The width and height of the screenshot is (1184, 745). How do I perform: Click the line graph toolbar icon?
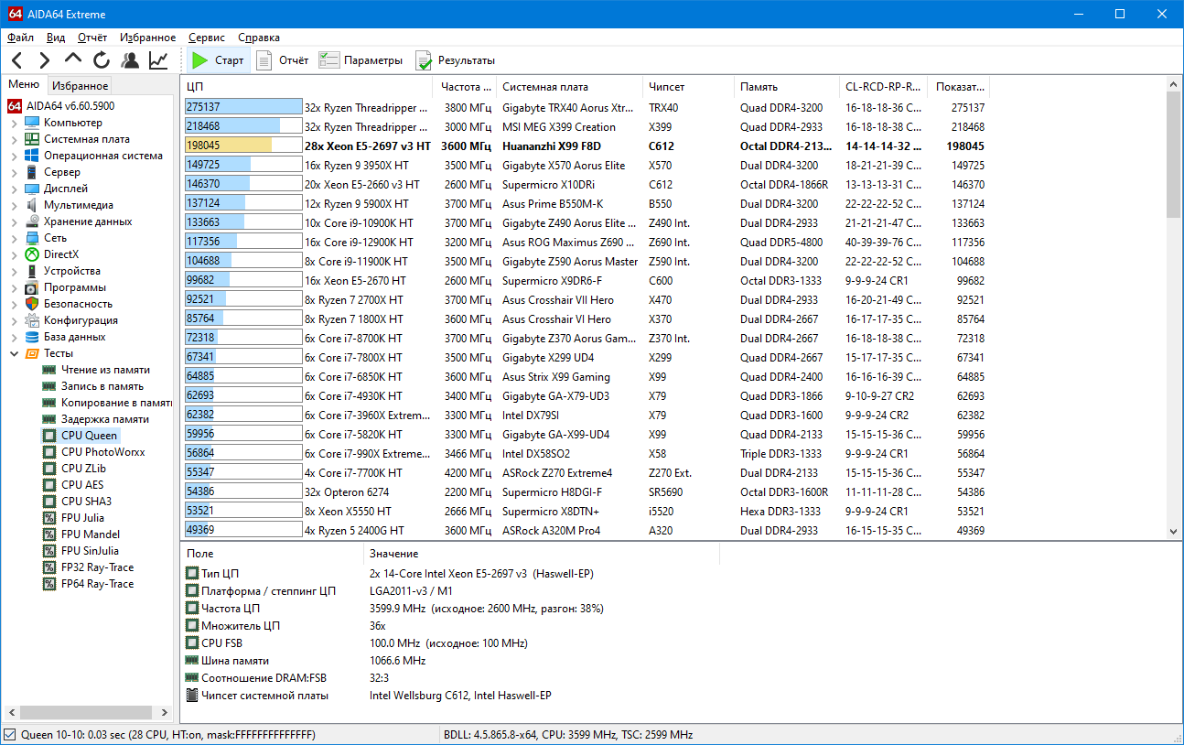click(x=158, y=60)
